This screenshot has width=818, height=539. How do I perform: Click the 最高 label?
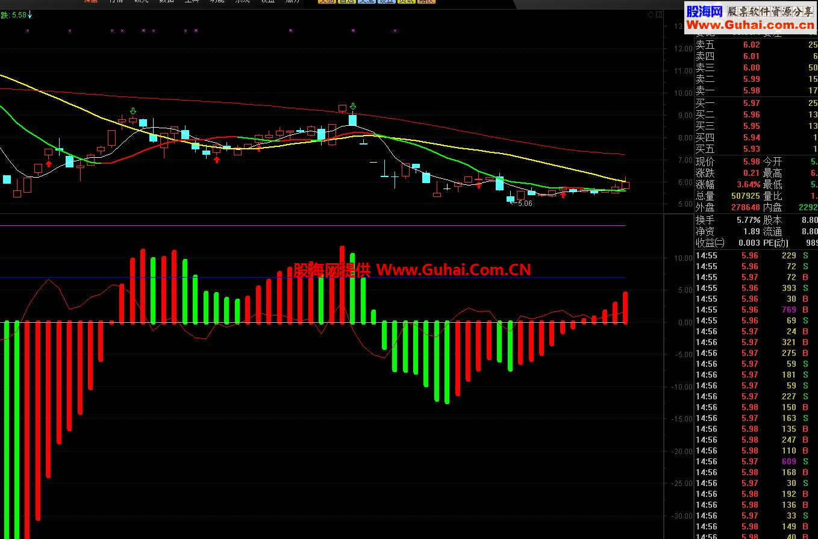773,173
